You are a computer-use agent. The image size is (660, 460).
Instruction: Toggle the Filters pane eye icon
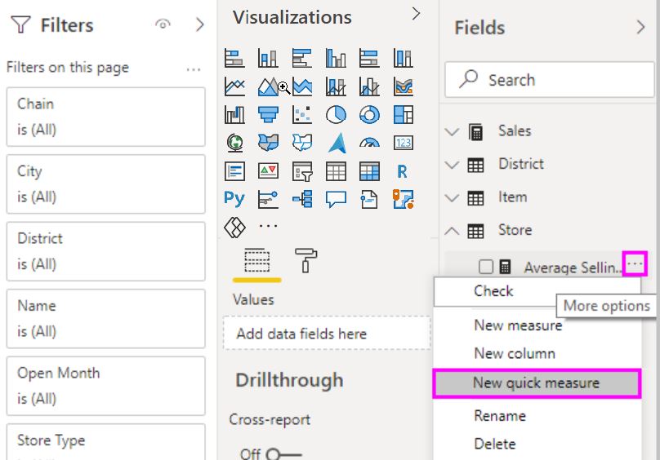click(163, 25)
